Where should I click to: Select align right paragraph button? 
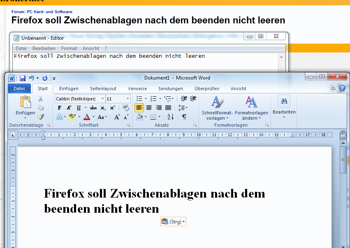tap(159, 108)
